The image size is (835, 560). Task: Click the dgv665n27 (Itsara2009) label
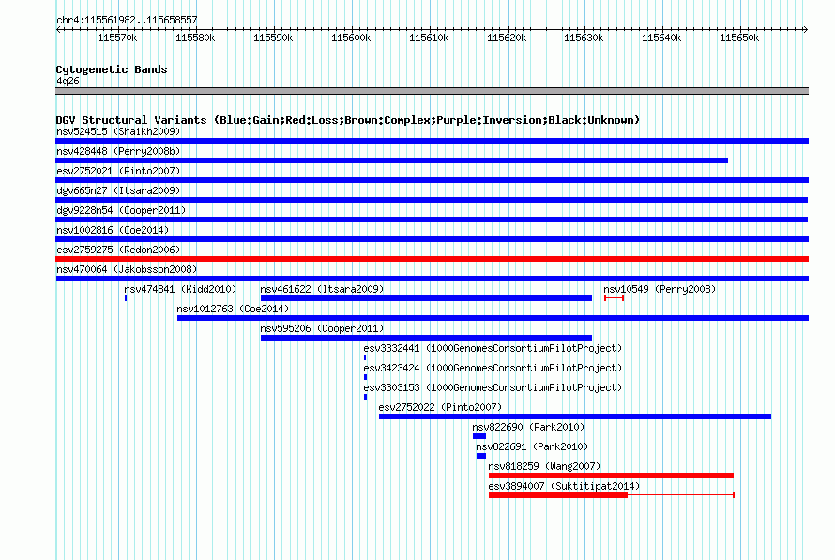coord(118,190)
